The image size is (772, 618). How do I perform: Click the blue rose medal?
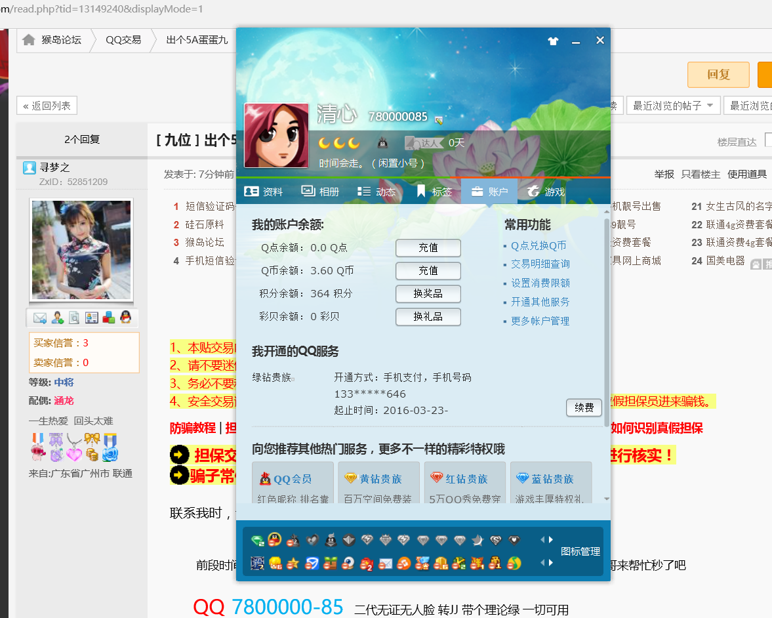[x=110, y=447]
